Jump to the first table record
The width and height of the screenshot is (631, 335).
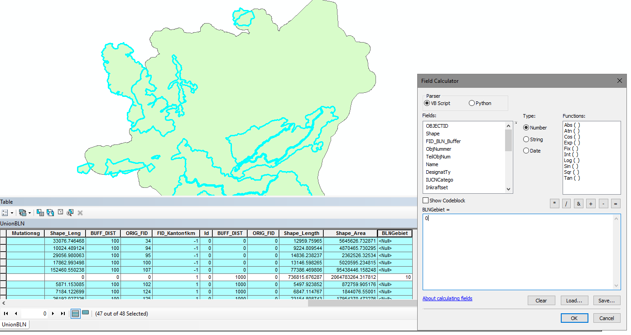(6, 313)
